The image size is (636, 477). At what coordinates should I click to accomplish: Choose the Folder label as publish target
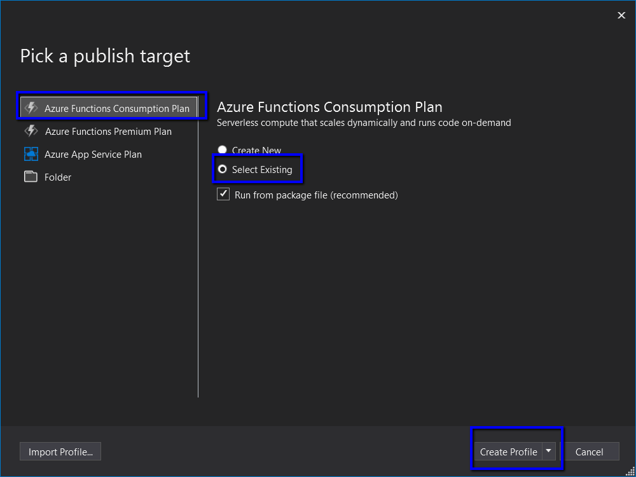(x=58, y=177)
